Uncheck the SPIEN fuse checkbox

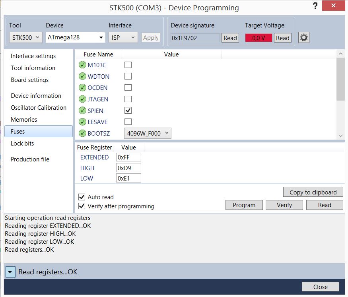(128, 110)
